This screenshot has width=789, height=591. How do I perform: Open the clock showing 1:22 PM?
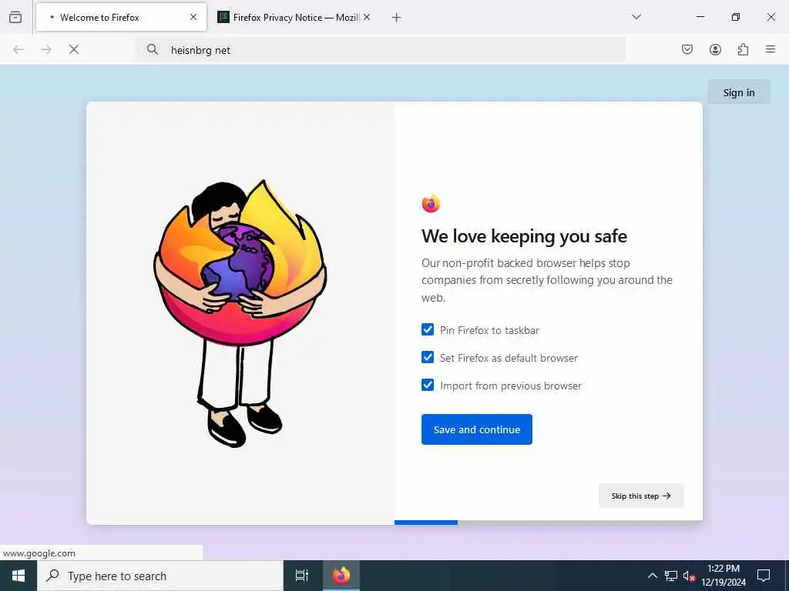[x=724, y=576]
